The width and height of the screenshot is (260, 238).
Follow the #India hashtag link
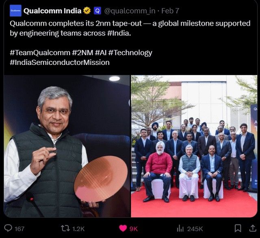point(119,33)
